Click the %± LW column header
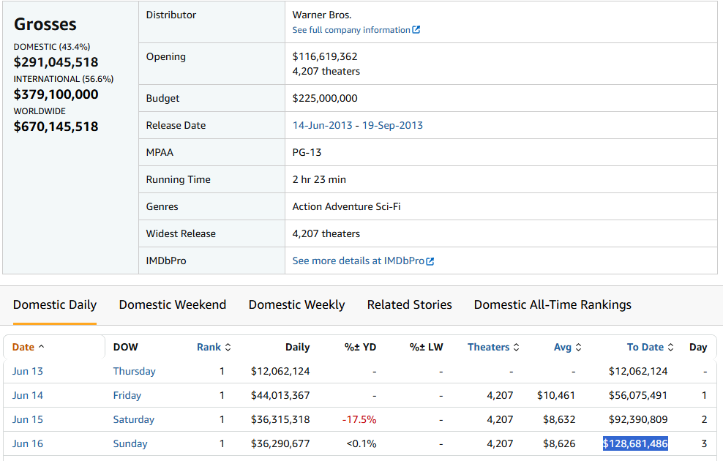Image resolution: width=723 pixels, height=461 pixels. pos(426,347)
